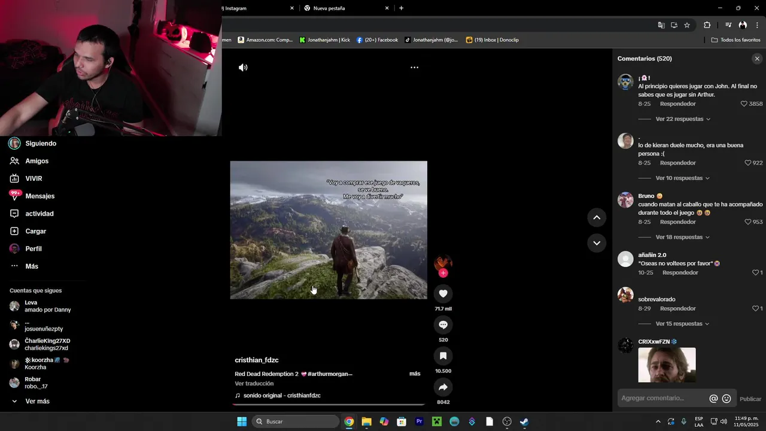
Task: Open the GIF image in CRIXxwFZN's comment
Action: tap(667, 365)
